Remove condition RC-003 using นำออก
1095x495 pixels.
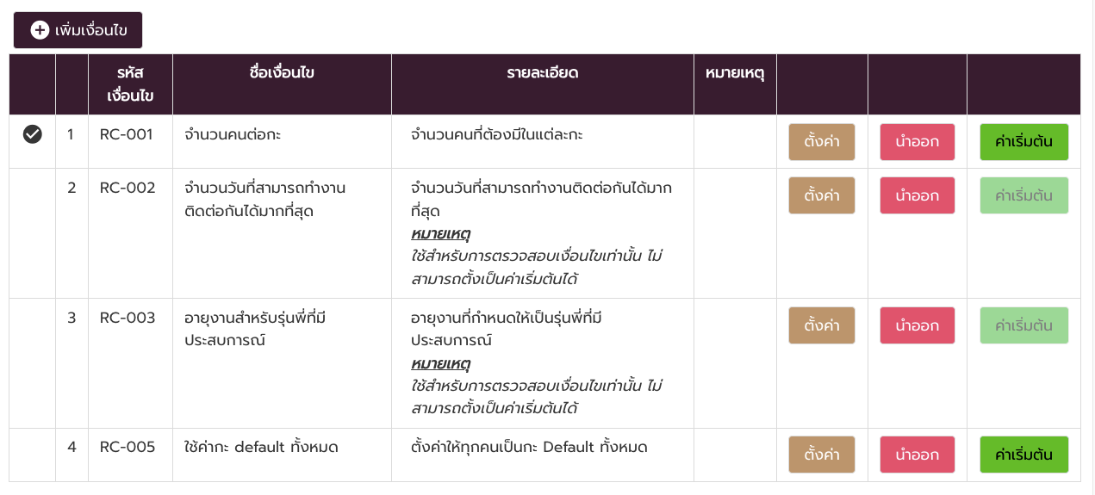918,325
